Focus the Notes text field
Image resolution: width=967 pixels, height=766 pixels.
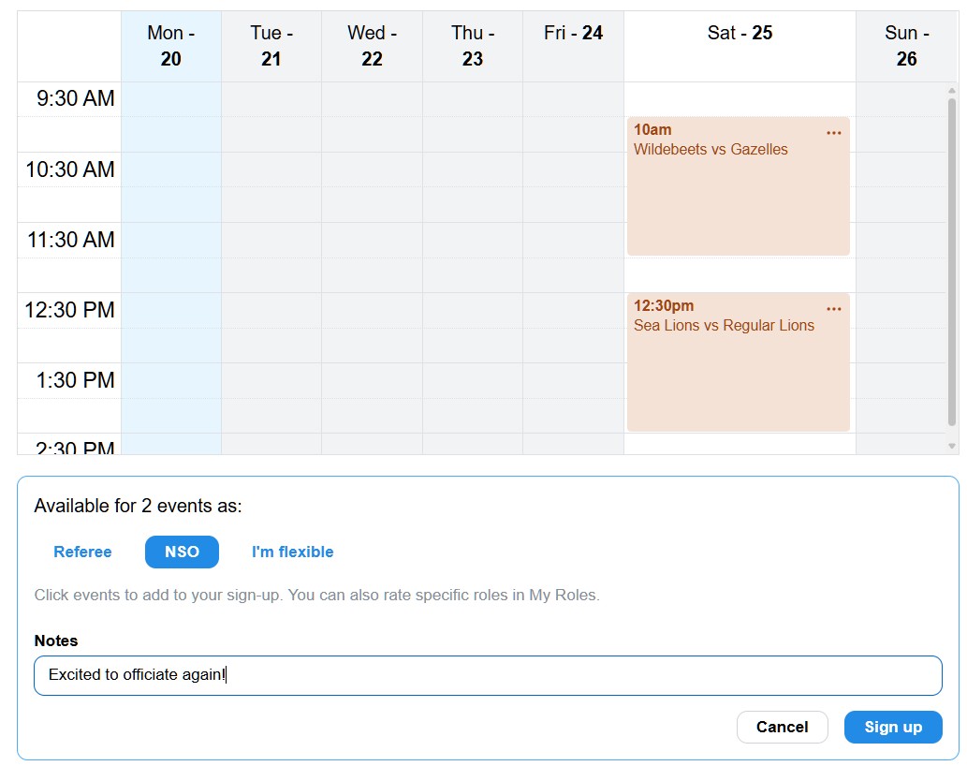coord(488,675)
